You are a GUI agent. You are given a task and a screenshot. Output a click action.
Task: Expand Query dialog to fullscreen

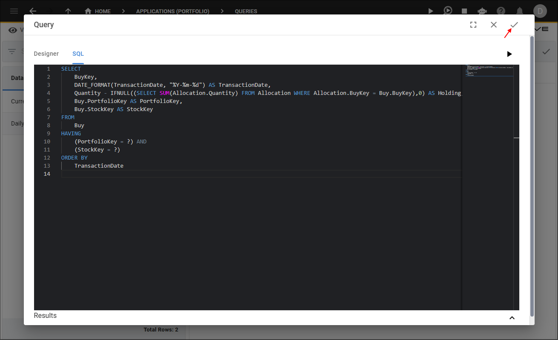click(473, 25)
